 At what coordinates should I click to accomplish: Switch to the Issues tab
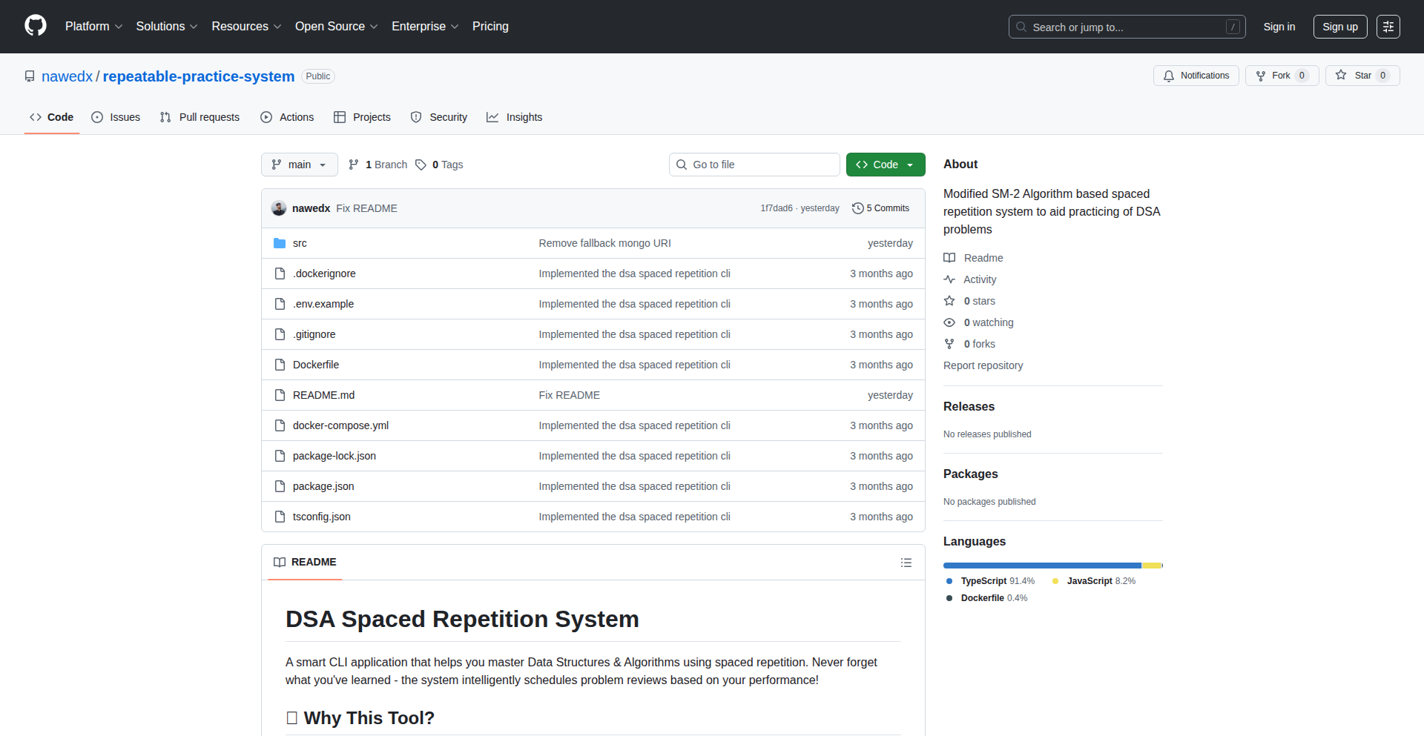[116, 117]
